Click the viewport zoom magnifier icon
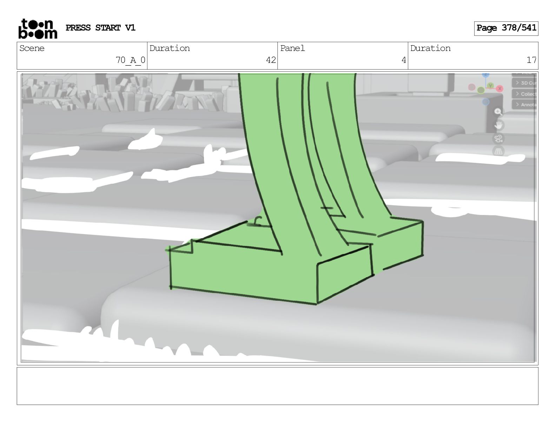The width and height of the screenshot is (556, 430). 498,112
